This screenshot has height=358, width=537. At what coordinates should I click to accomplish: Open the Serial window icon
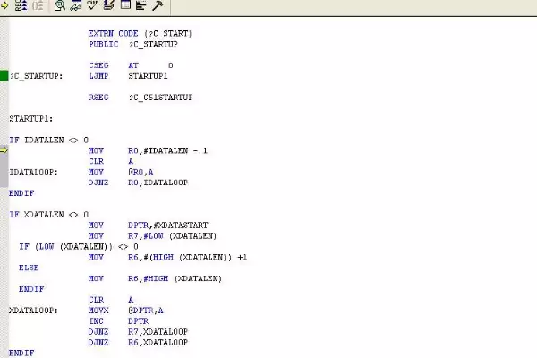click(x=108, y=4)
